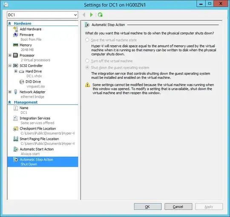Viewport: 230px width, 217px height.
Task: Collapse the SCSI Controller node
Action: click(10, 66)
